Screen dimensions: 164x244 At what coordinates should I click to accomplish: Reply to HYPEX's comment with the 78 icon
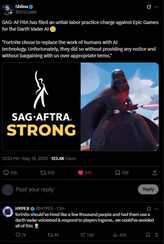[x=18, y=235]
